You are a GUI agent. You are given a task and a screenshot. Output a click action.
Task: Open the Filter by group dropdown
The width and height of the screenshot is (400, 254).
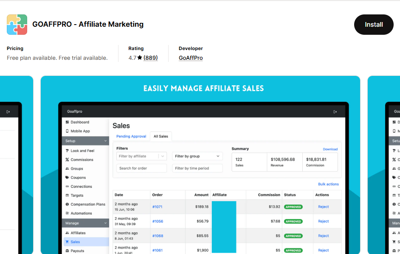197,156
